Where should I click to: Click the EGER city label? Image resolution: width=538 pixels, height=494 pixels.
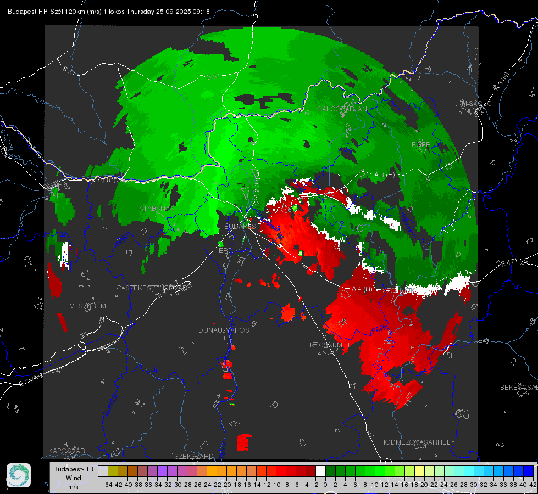[421, 145]
